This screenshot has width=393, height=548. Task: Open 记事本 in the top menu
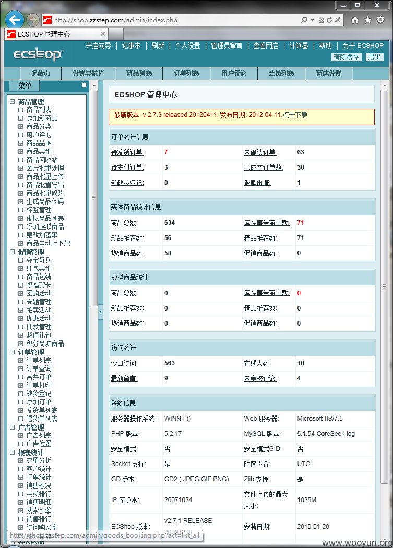pyautogui.click(x=131, y=46)
